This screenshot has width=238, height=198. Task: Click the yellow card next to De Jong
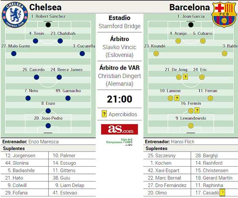tap(185, 77)
